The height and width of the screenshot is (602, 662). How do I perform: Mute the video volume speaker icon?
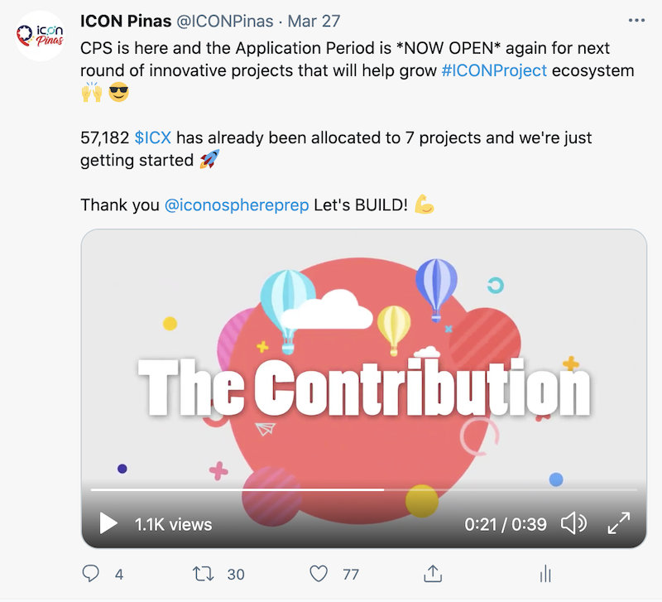pos(573,523)
